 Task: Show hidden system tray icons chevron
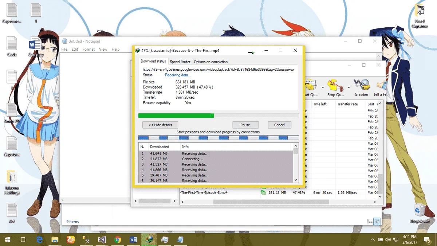pyautogui.click(x=373, y=239)
